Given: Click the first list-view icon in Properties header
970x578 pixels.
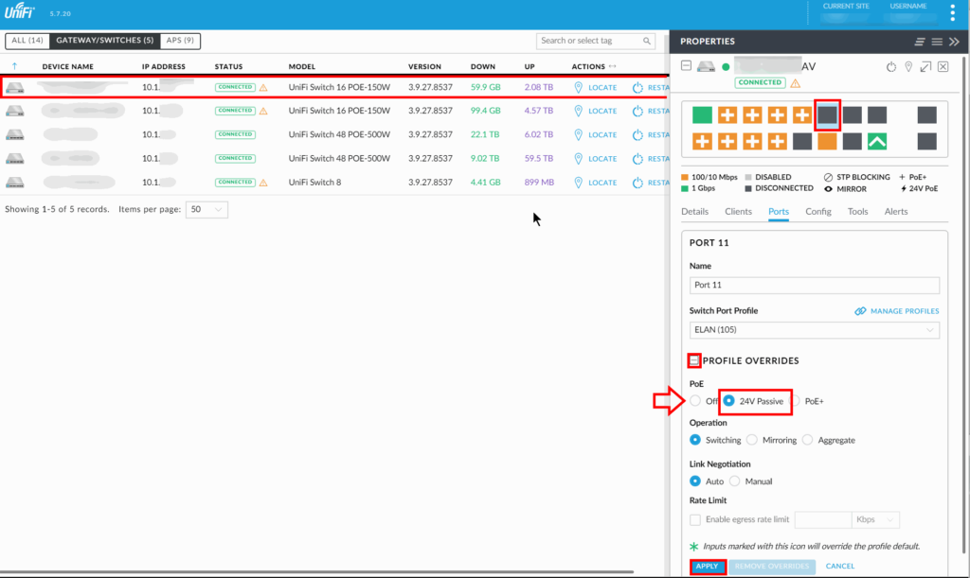Looking at the screenshot, I should [919, 42].
